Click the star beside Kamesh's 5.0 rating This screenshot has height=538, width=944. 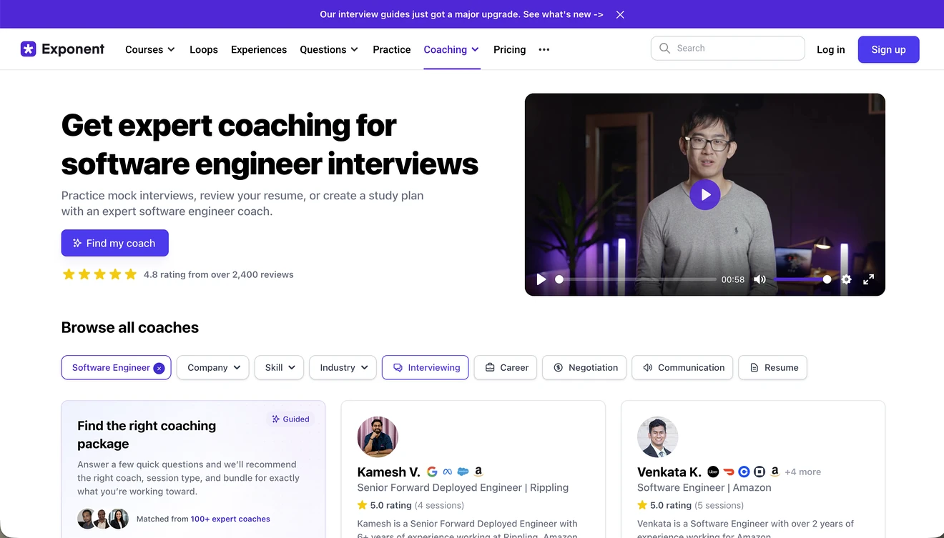(362, 505)
